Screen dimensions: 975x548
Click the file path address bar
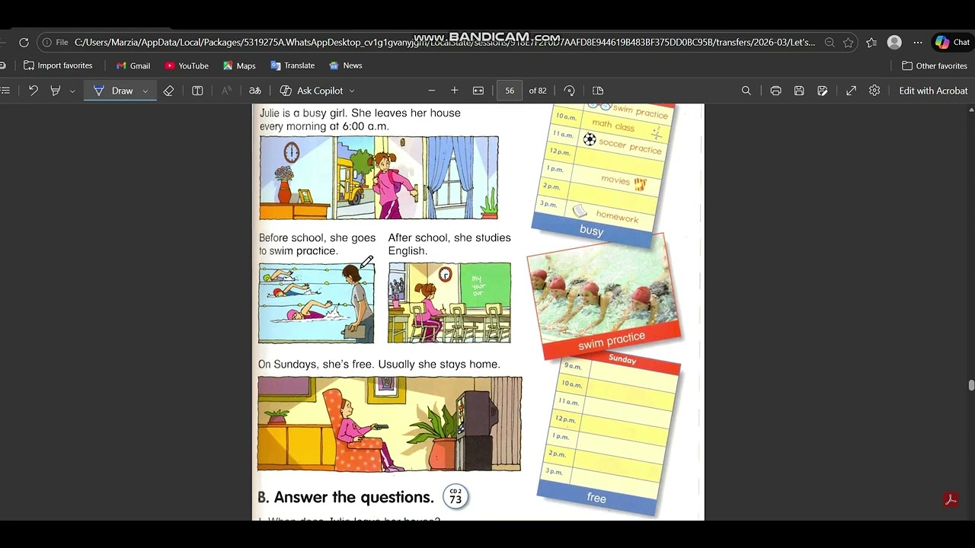445,43
